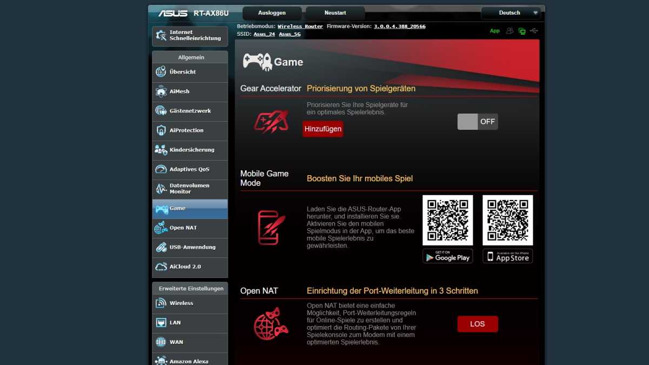This screenshot has width=649, height=365.
Task: Open AiCloud 2.0 cloud icon
Action: (161, 267)
